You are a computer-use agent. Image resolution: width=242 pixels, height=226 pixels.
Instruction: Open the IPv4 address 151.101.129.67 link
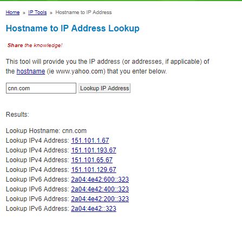pyautogui.click(x=94, y=170)
